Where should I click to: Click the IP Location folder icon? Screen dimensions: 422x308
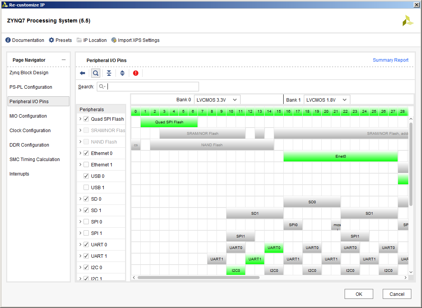click(x=79, y=40)
